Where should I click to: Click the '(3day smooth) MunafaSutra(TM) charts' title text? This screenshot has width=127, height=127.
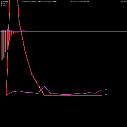click(x=35, y=2)
